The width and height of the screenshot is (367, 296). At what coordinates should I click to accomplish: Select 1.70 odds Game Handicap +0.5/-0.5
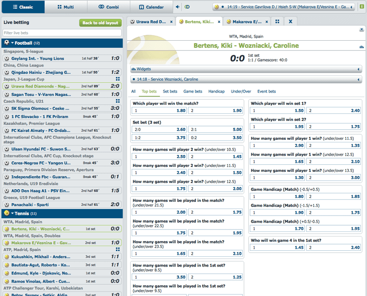point(277,229)
